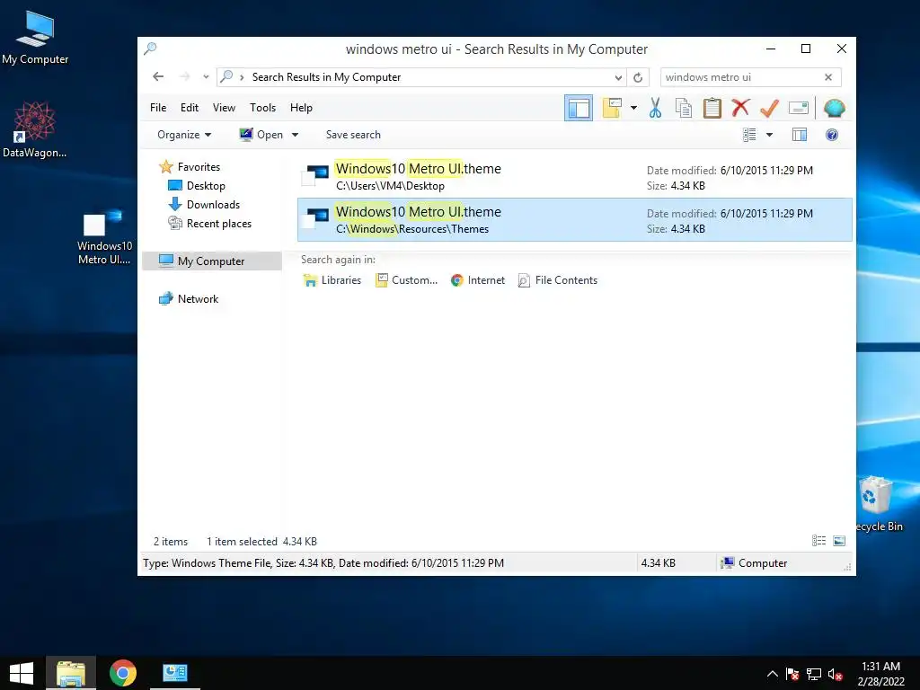Open the recent locations dropdown arrow
The image size is (920, 690).
pos(206,77)
